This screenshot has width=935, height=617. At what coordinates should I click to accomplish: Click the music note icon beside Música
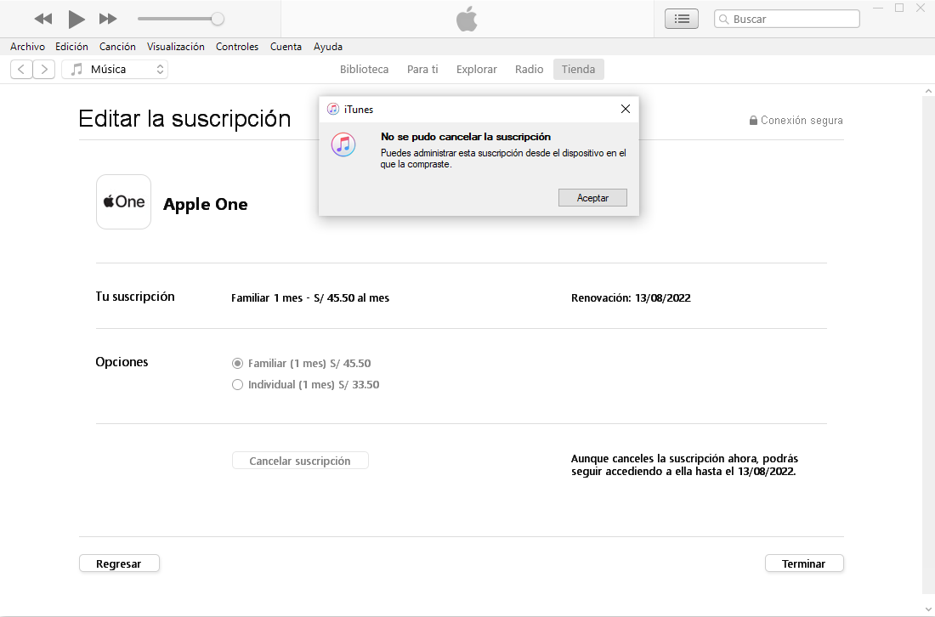(x=76, y=69)
